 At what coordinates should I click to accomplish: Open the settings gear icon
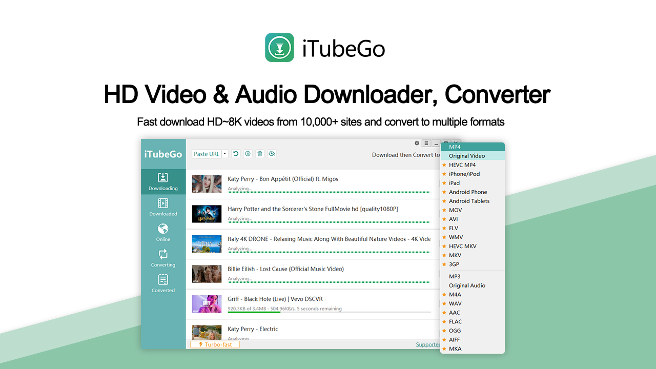click(417, 143)
